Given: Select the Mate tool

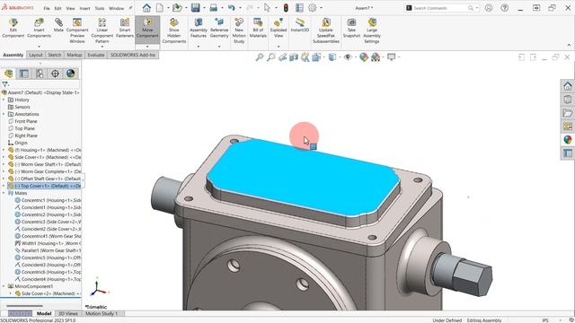Looking at the screenshot, I should click(x=58, y=26).
